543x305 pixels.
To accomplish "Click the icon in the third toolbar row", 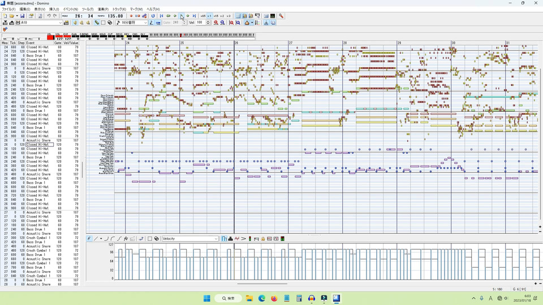I will 5,29.
